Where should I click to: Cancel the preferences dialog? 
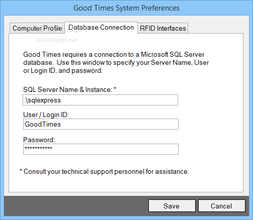point(222,205)
